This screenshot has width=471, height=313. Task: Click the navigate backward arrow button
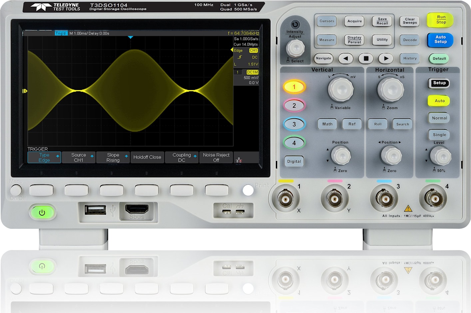point(346,59)
